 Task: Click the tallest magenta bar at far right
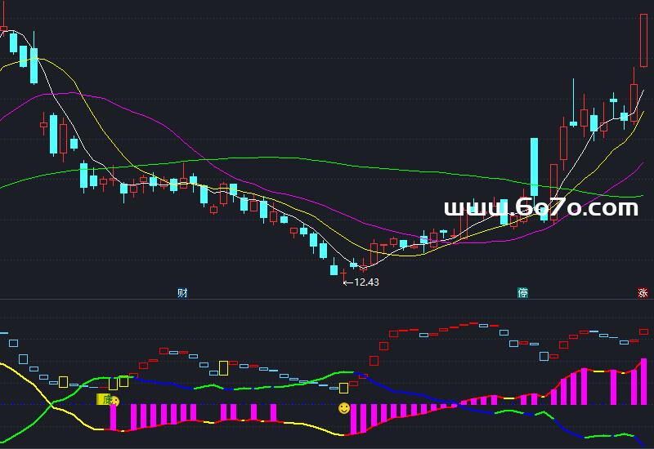coord(643,381)
